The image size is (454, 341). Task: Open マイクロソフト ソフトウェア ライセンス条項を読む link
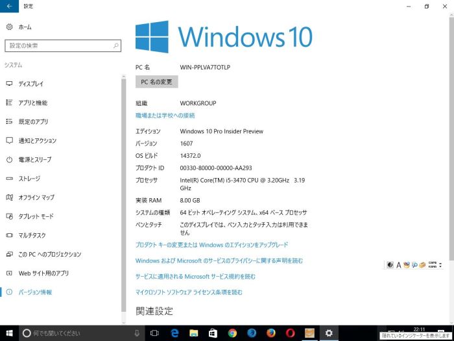pyautogui.click(x=189, y=292)
